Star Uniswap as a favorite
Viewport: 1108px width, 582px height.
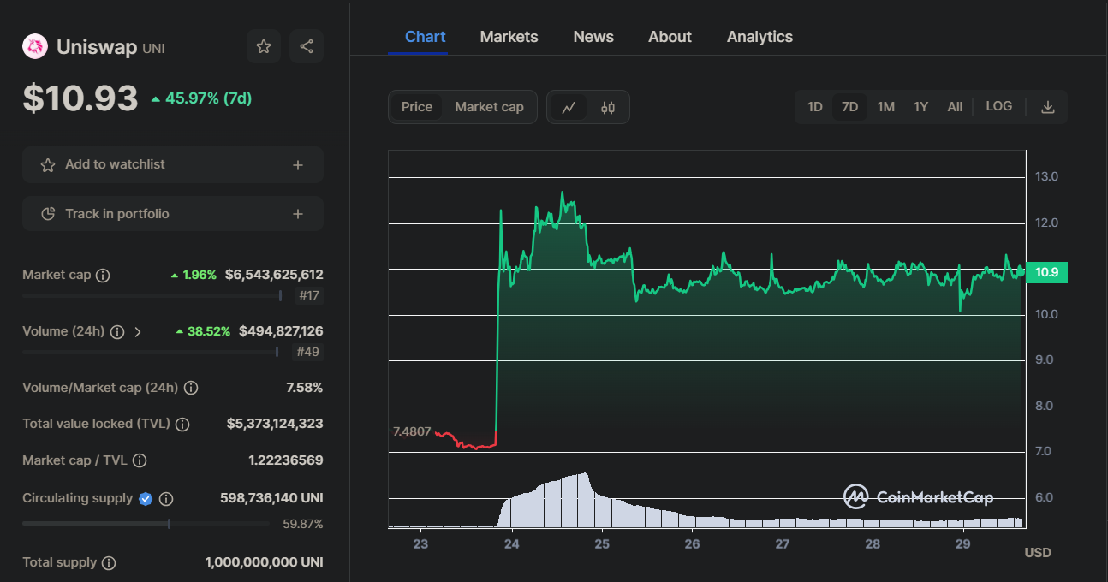(x=264, y=46)
